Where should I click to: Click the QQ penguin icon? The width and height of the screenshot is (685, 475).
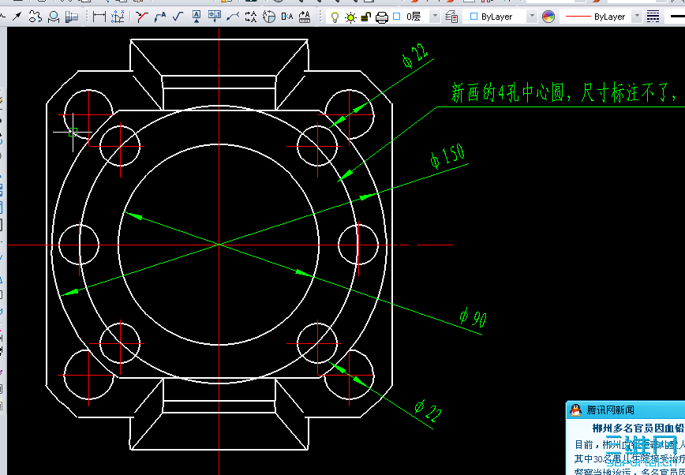point(575,409)
